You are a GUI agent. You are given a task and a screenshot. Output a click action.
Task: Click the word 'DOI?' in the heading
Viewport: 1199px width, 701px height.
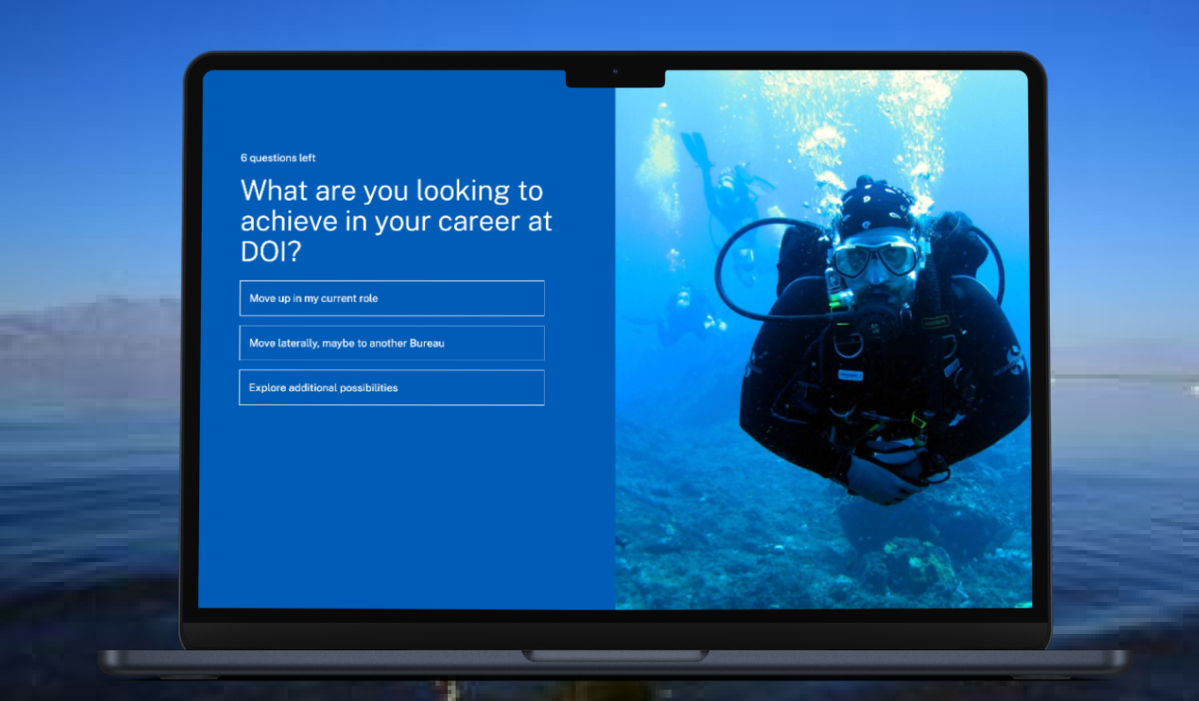point(271,253)
